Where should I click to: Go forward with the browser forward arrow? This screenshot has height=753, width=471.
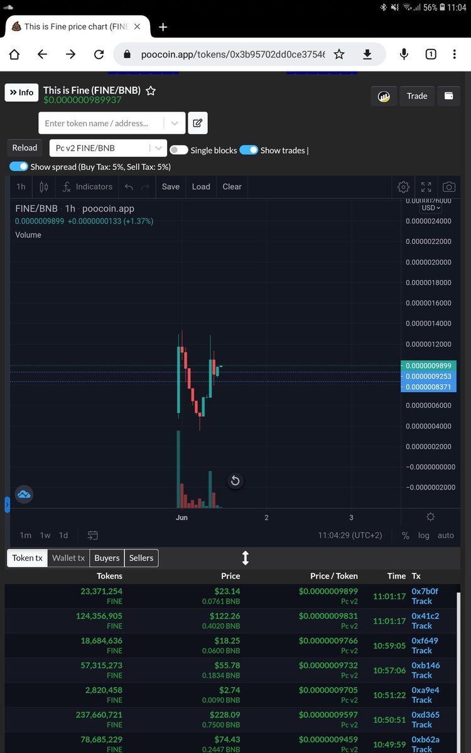(x=70, y=55)
